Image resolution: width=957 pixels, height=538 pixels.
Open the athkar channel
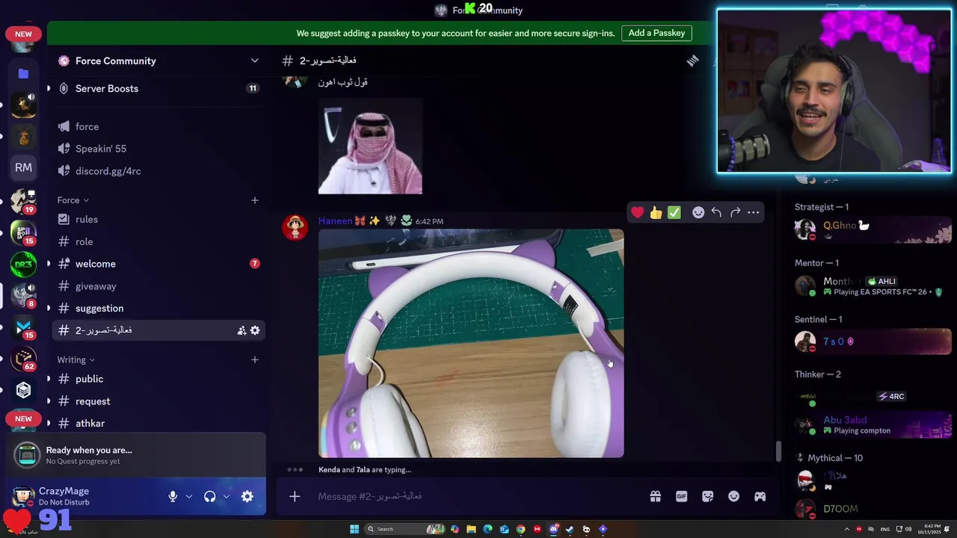click(159, 423)
